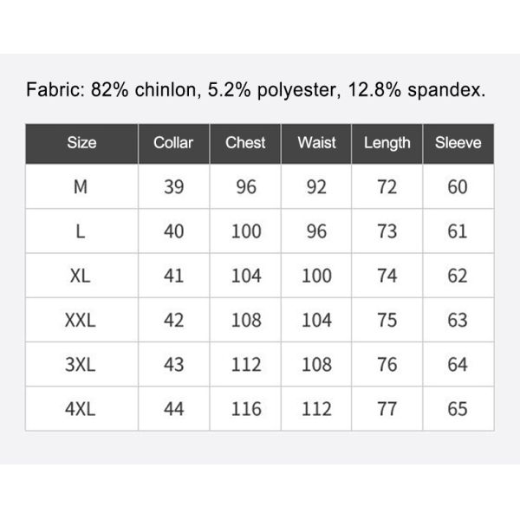Click the Collar column header
520x520 pixels.
point(173,143)
